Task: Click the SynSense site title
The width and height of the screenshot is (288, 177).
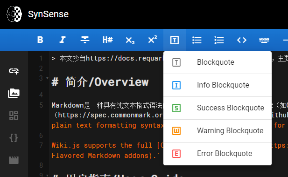Action: pyautogui.click(x=48, y=14)
